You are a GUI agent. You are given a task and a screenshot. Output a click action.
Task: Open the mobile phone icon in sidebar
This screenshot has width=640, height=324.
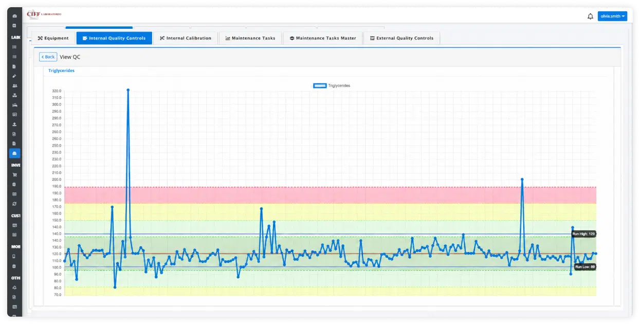14,256
